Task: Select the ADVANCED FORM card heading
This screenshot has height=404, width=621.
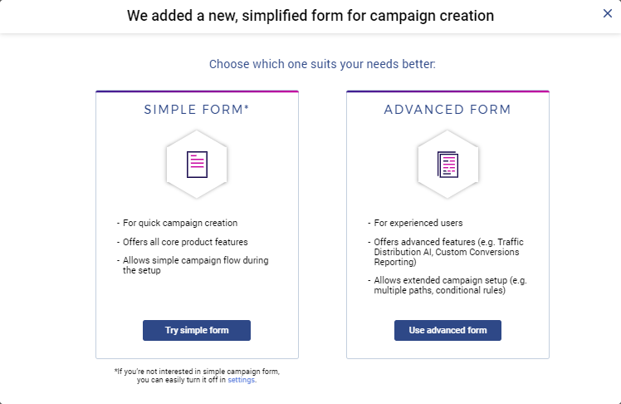Action: 447,110
